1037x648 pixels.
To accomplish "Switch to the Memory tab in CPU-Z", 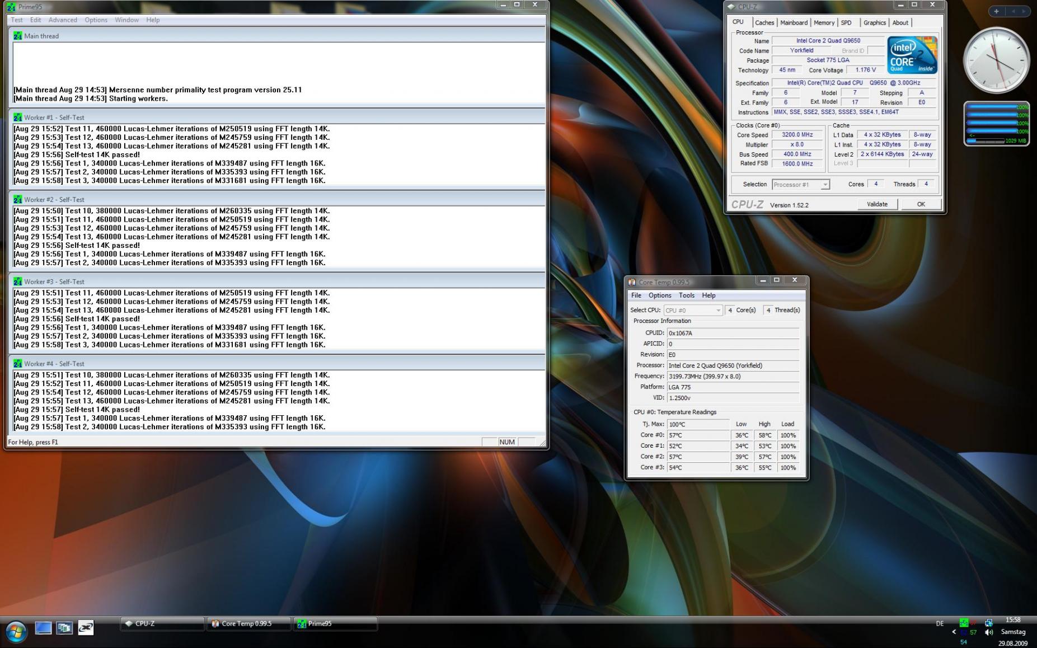I will point(824,23).
